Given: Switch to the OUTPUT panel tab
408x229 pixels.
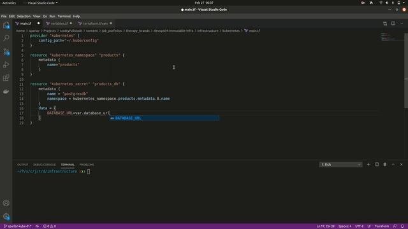Looking at the screenshot, I should pyautogui.click(x=23, y=165).
